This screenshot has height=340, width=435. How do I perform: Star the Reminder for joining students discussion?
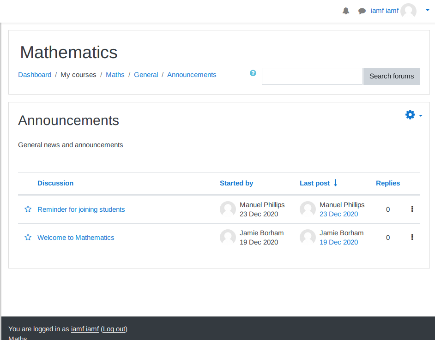coord(28,209)
